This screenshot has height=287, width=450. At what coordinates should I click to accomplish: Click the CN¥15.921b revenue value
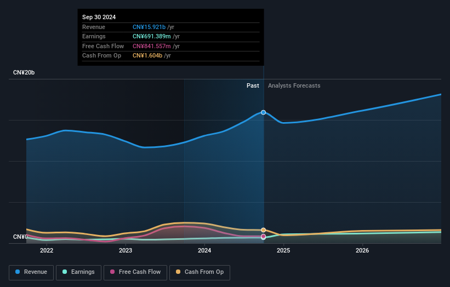pyautogui.click(x=149, y=27)
